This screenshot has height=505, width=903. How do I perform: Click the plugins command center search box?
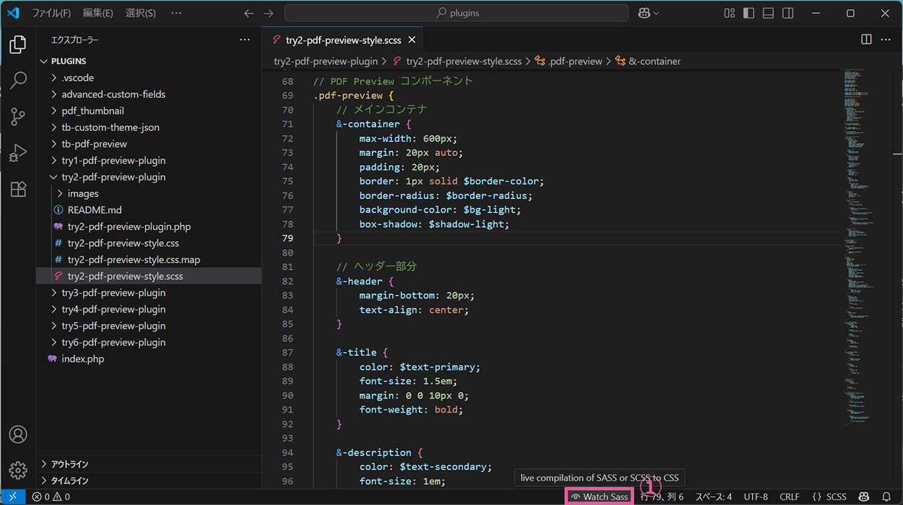(x=456, y=13)
